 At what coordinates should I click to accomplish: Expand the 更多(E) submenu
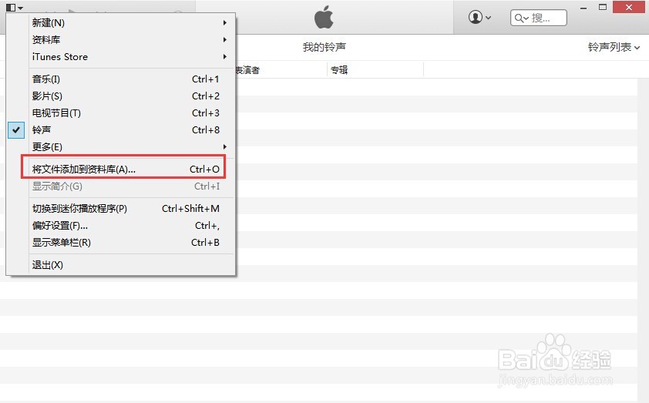[131, 147]
